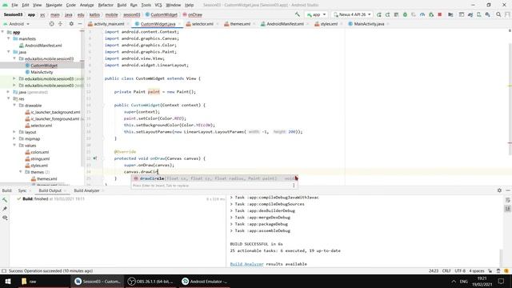Open the autocomplete popup options dots
512x288 pixels.
pos(294,185)
